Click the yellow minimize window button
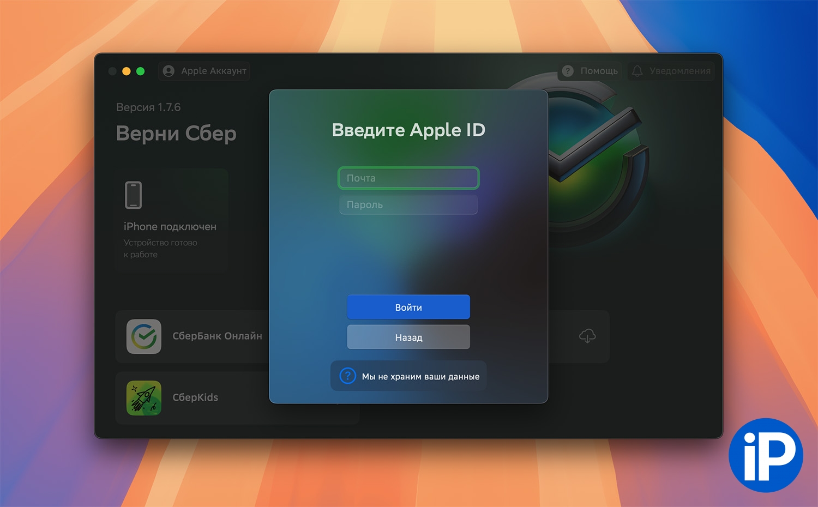This screenshot has width=818, height=507. point(127,71)
